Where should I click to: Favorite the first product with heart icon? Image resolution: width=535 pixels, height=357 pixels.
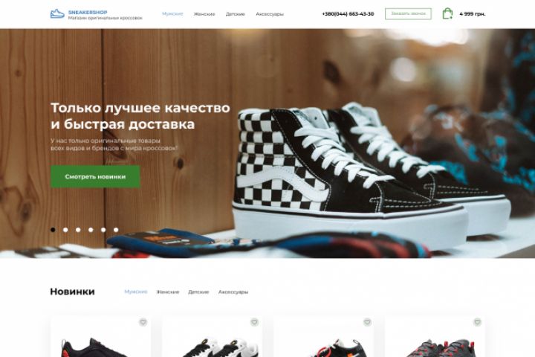pos(143,322)
